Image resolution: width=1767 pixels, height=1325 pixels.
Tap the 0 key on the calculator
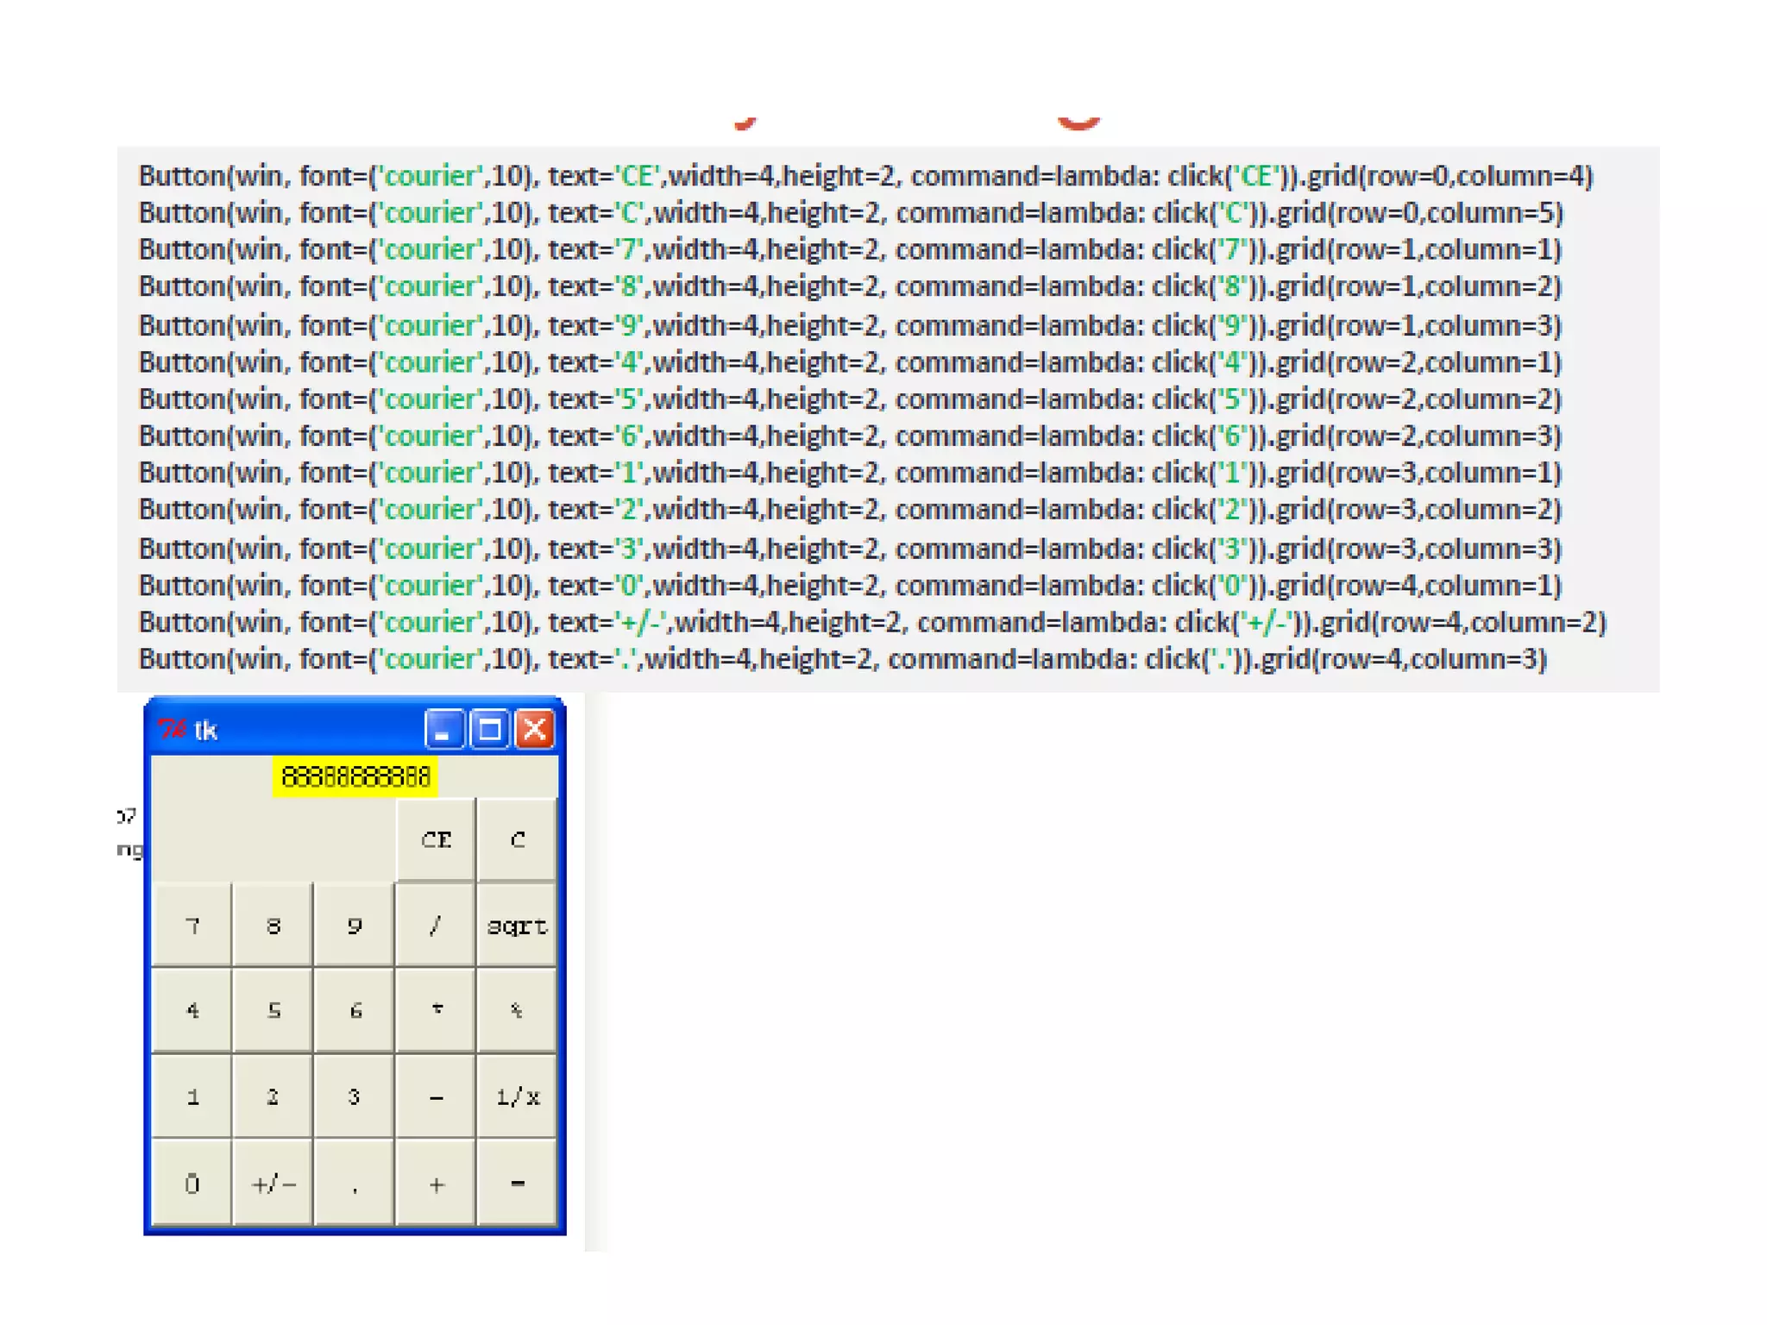[192, 1183]
